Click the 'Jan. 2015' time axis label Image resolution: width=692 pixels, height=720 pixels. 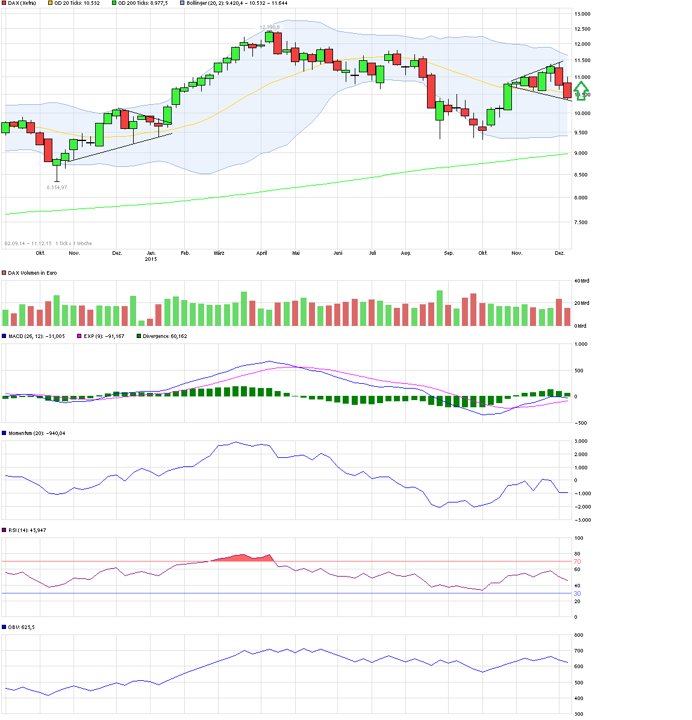point(151,256)
